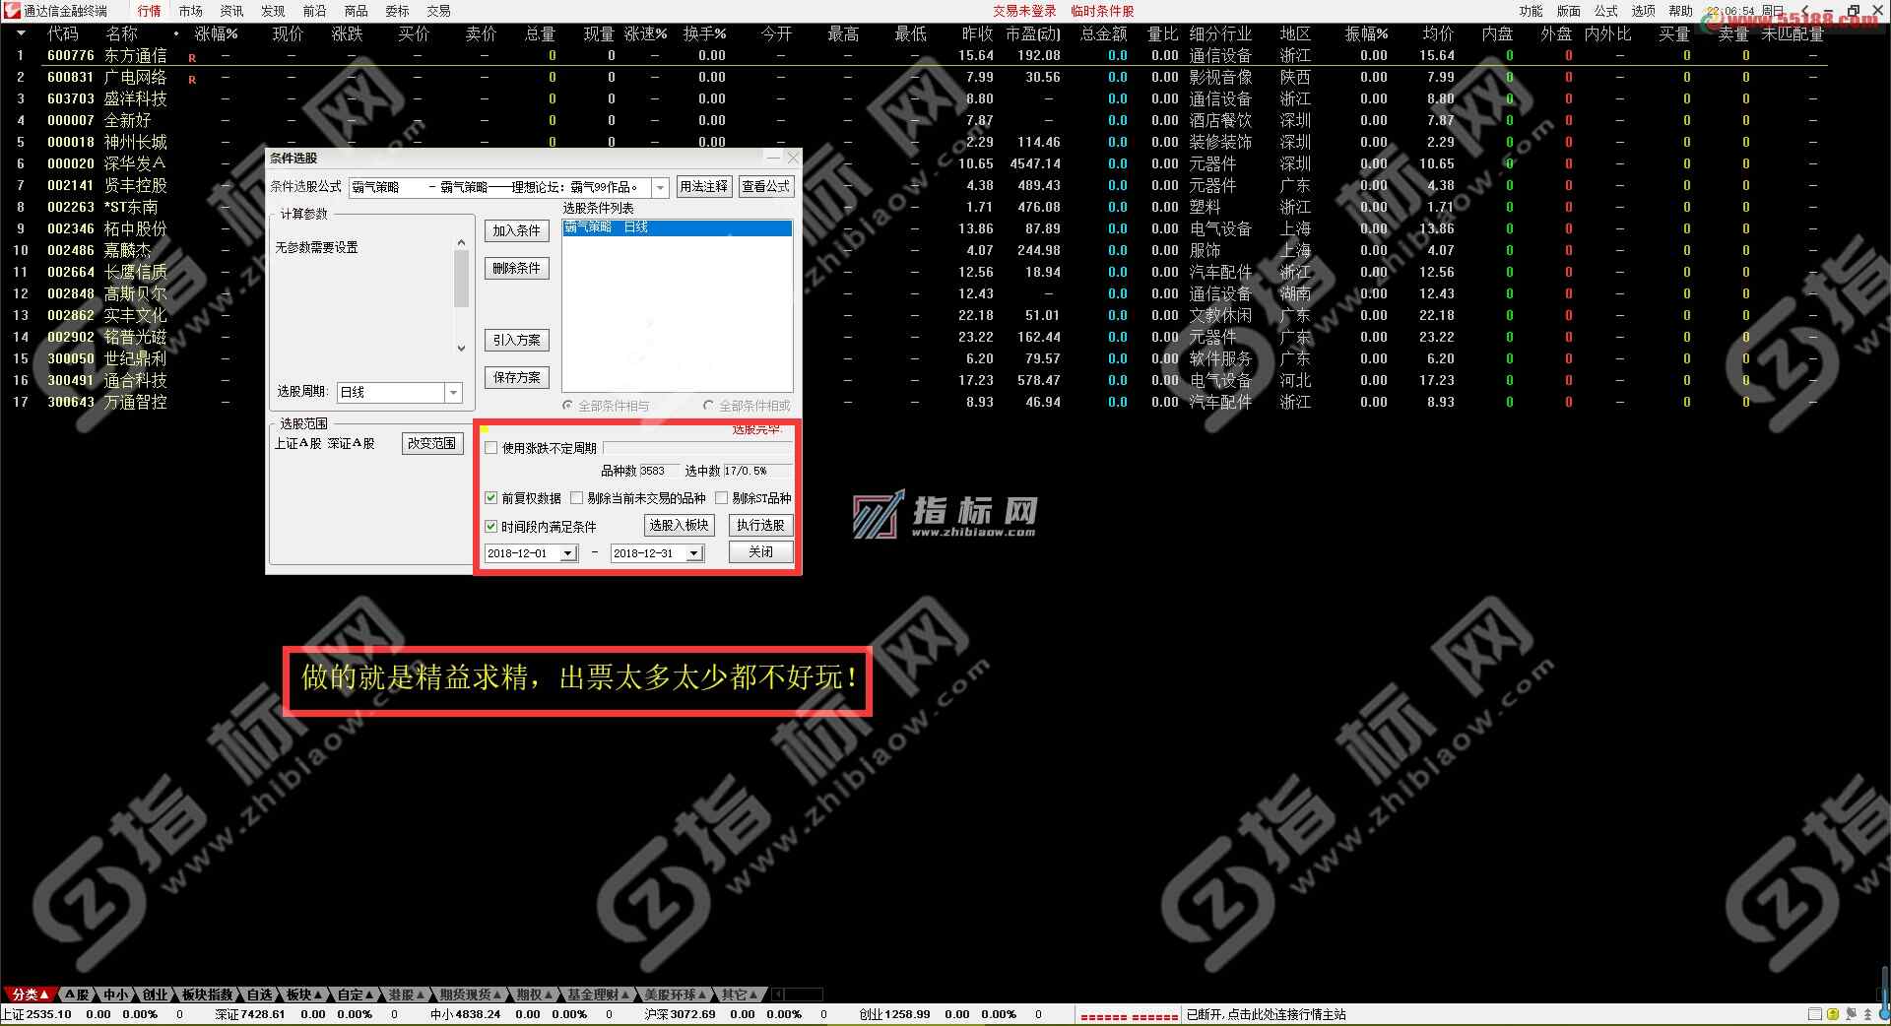Click the red R marker beside 广电网络
Image resolution: width=1891 pixels, height=1026 pixels.
coord(192,80)
